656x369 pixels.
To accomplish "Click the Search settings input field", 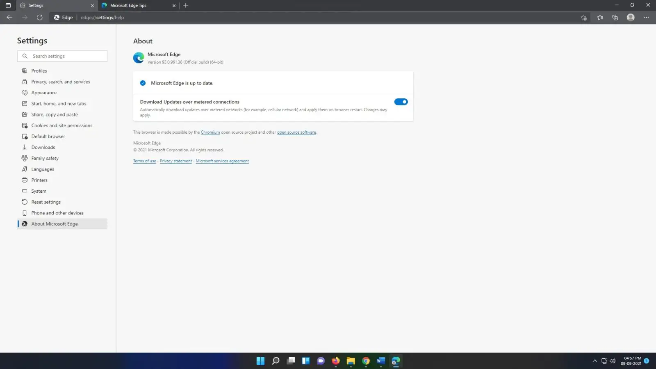I will [62, 56].
